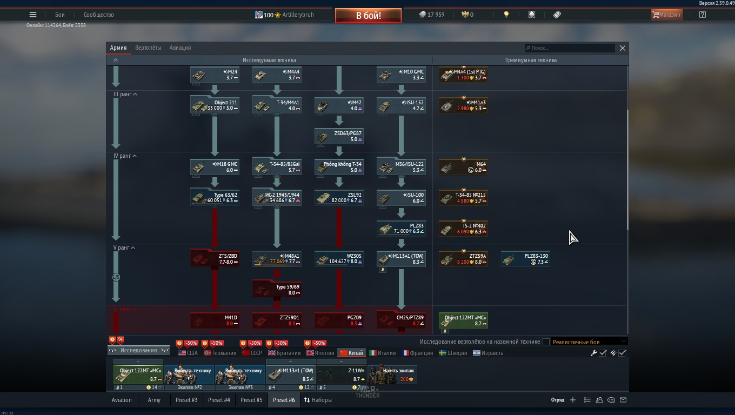Select the premium M64 vehicle card
735x415 pixels.
pos(463,167)
